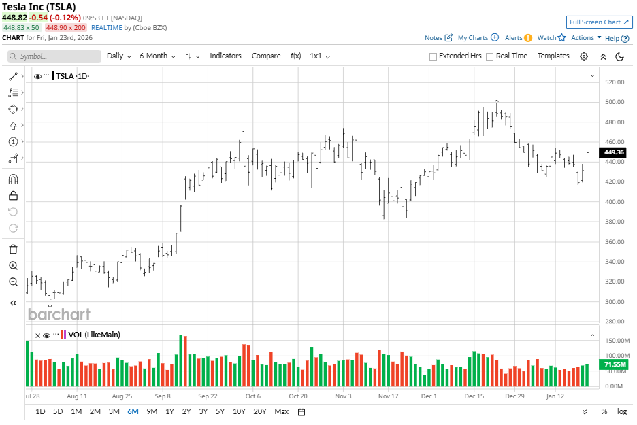Viewport: 637px width, 425px height.
Task: Open the Indicators menu
Action: tap(225, 56)
